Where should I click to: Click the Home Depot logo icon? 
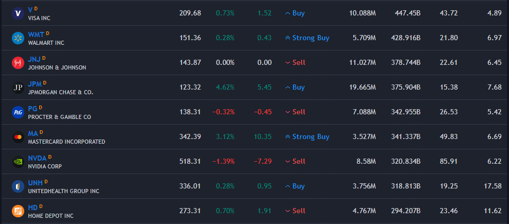[x=18, y=211]
